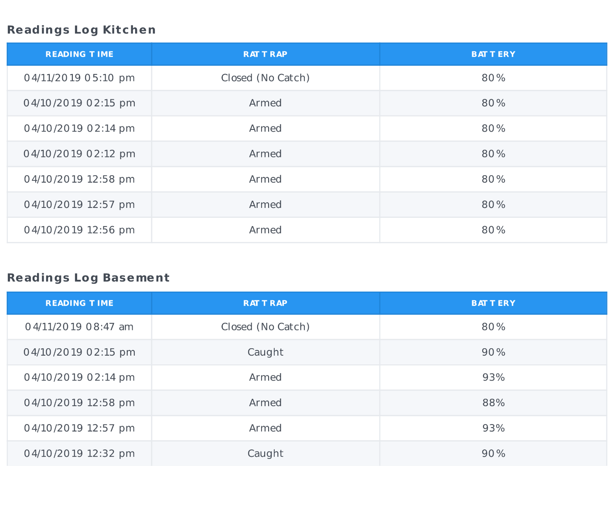Click the Readings Log Basement heading
The height and width of the screenshot is (523, 613).
click(89, 278)
